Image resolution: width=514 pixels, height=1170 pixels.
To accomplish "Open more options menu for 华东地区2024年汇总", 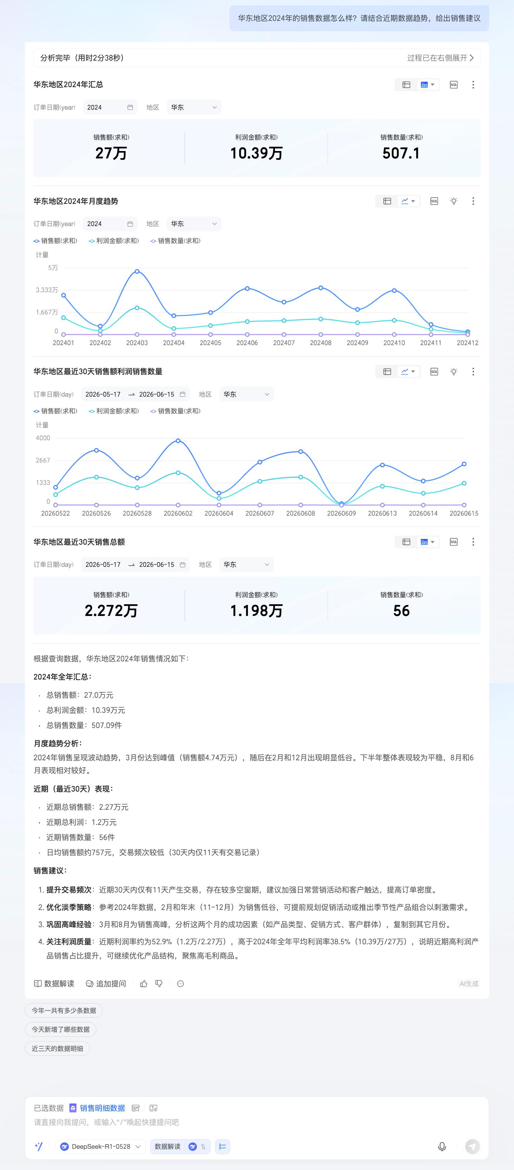I will (473, 84).
